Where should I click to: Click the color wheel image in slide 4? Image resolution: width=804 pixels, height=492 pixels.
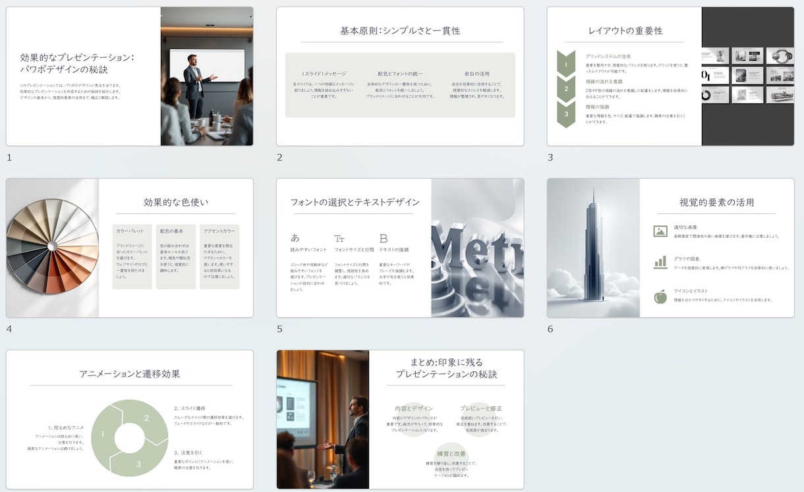click(x=52, y=248)
